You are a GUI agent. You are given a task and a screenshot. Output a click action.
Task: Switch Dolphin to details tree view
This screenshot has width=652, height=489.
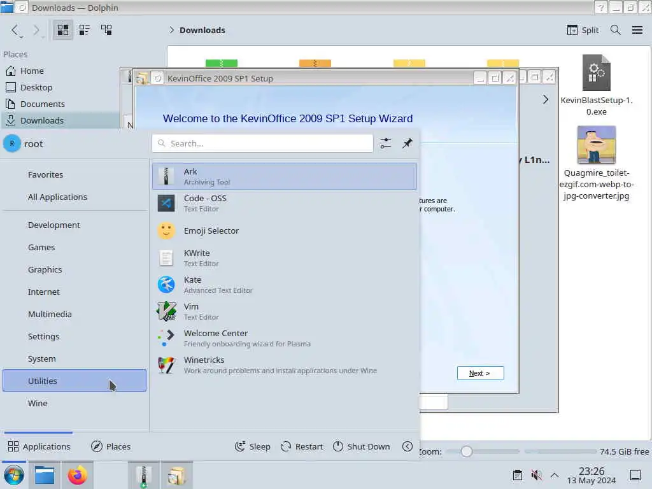click(x=106, y=30)
